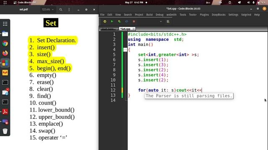
Task: Open the View menu
Action: 118,15
